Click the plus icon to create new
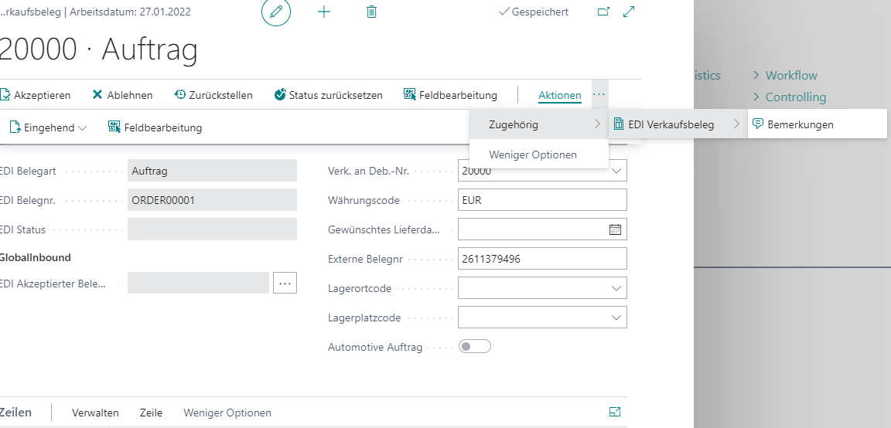The width and height of the screenshot is (891, 428). (x=324, y=12)
